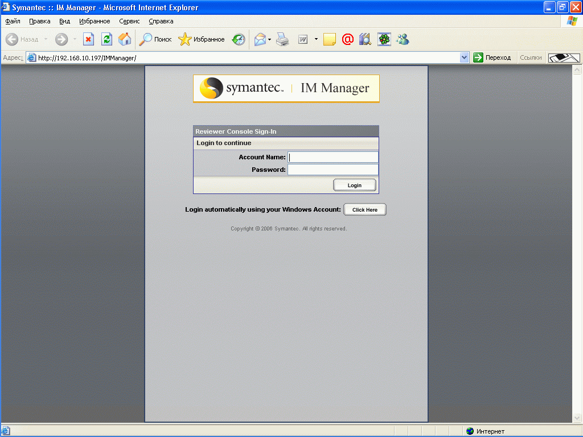The image size is (583, 437).
Task: Print the page with printer icon
Action: click(282, 39)
